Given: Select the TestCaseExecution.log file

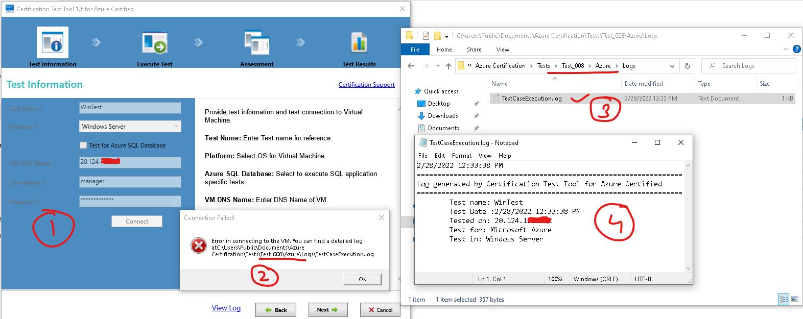Looking at the screenshot, I should 642,99.
